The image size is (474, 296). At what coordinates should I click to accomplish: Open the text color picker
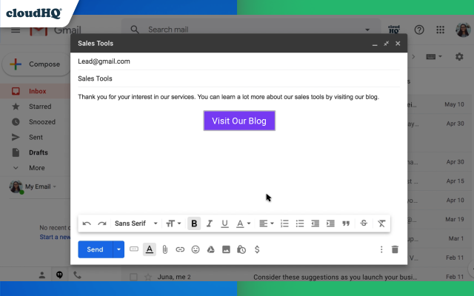(x=244, y=223)
